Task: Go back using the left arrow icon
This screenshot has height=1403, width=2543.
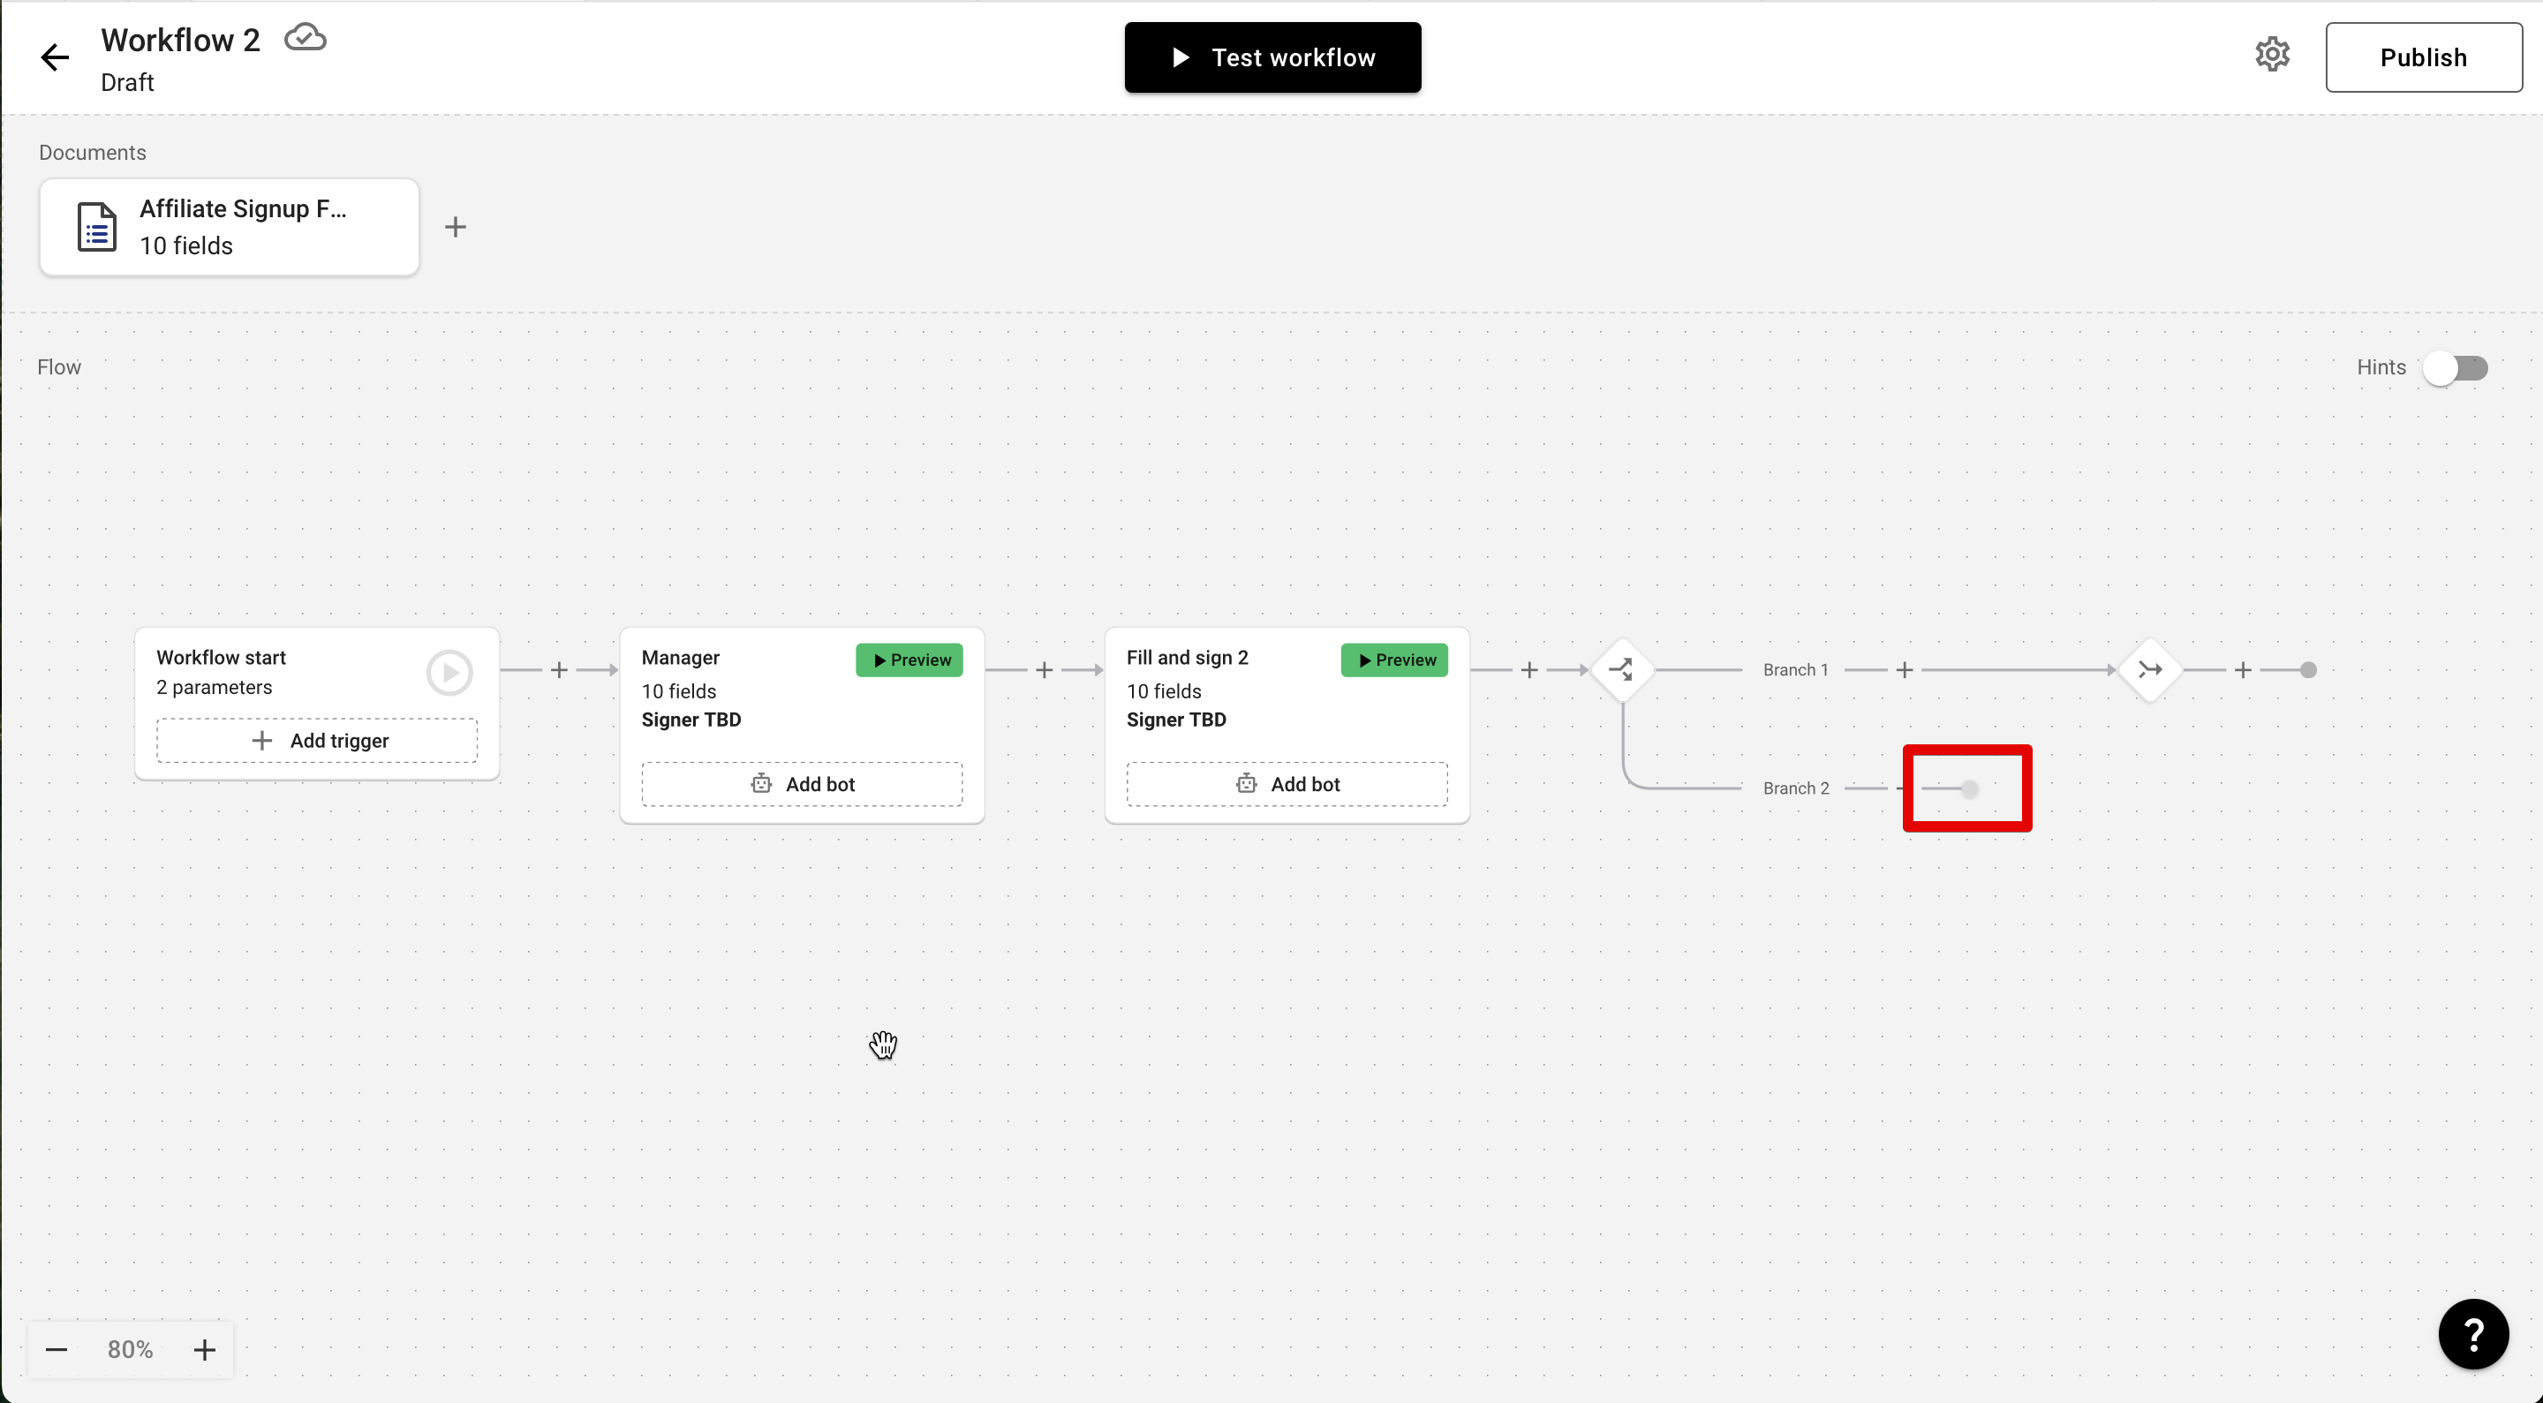Action: pyautogui.click(x=54, y=57)
